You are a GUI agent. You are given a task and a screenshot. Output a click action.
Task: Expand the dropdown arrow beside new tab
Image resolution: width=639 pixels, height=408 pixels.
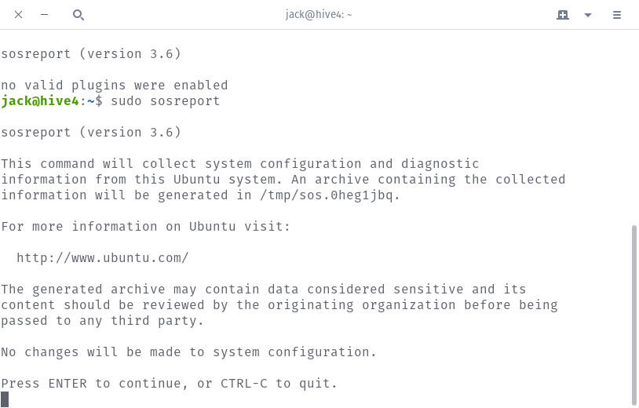588,15
